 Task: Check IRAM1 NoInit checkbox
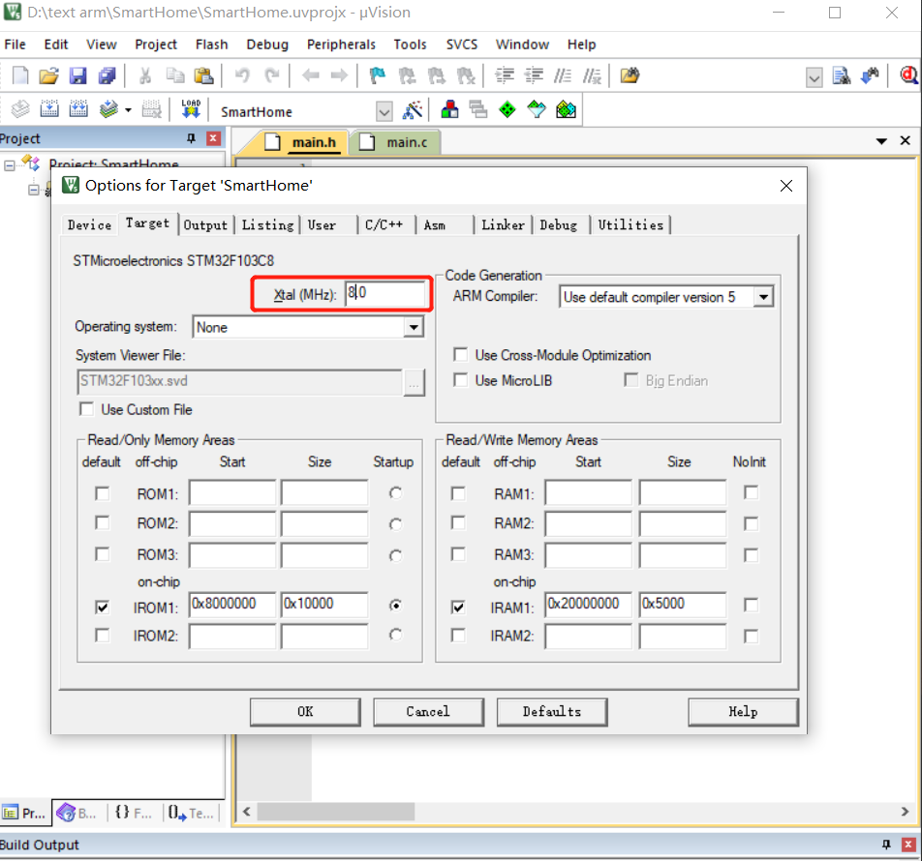coord(751,605)
